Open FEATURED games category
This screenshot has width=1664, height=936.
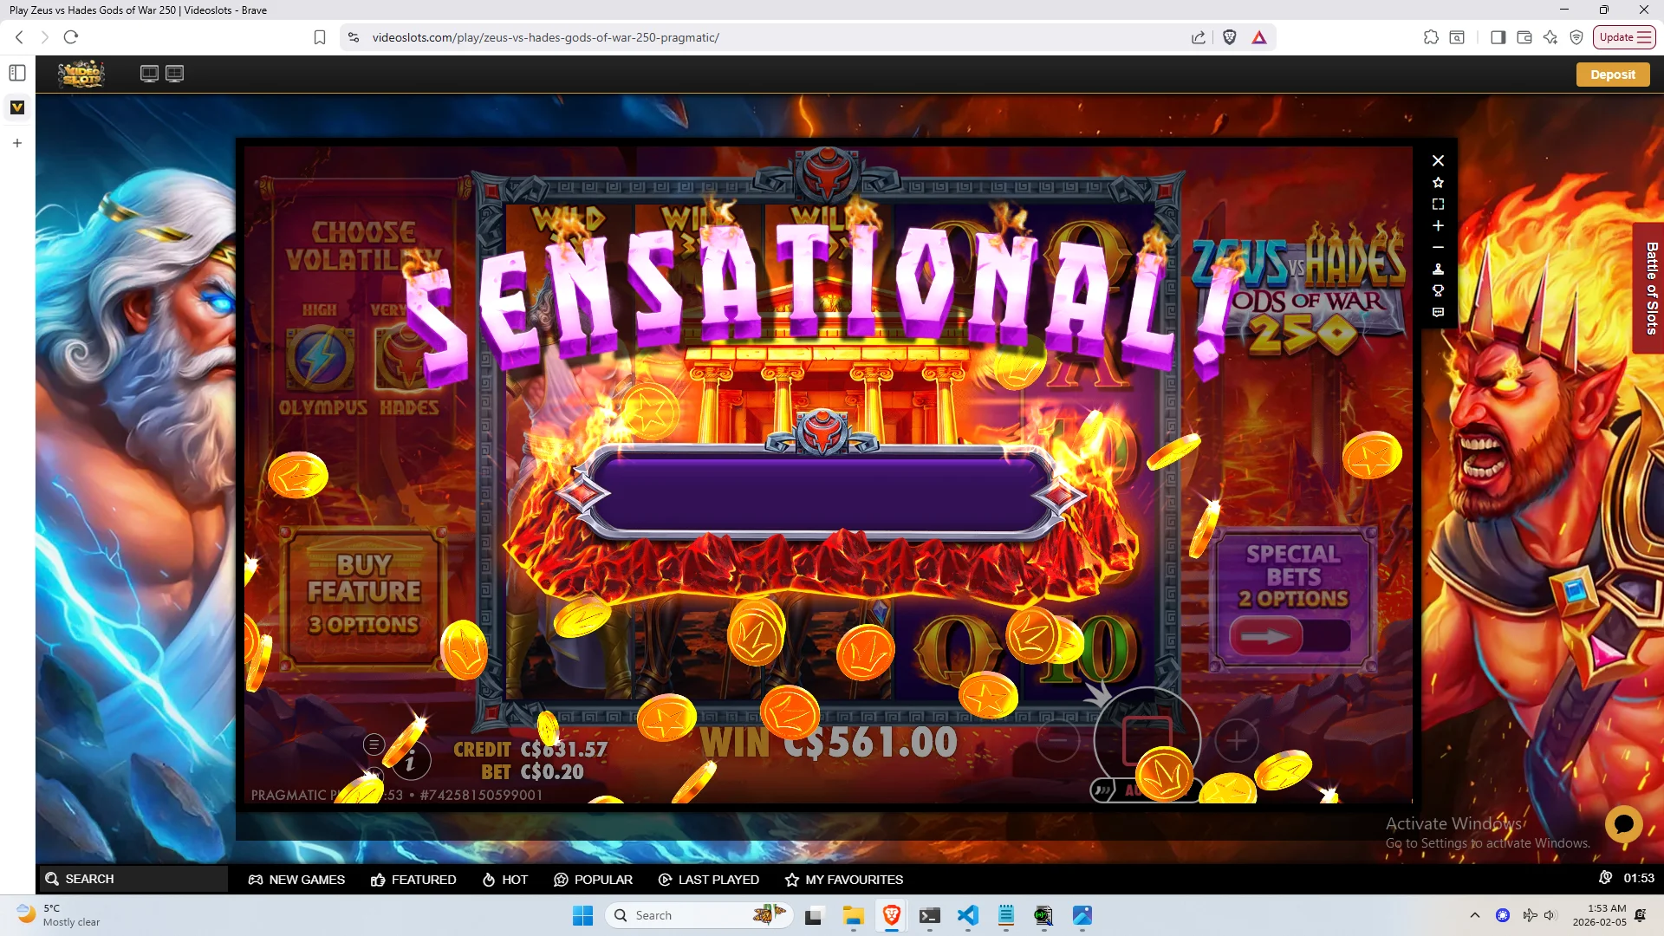(x=413, y=880)
